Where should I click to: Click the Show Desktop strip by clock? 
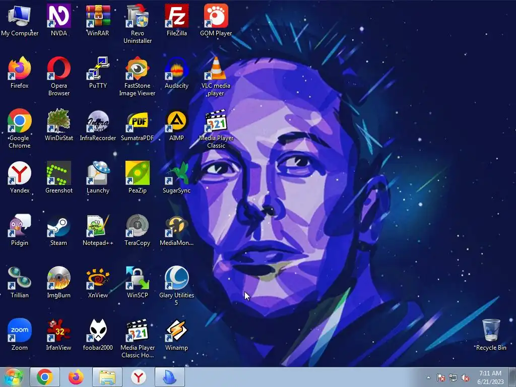tap(512, 377)
